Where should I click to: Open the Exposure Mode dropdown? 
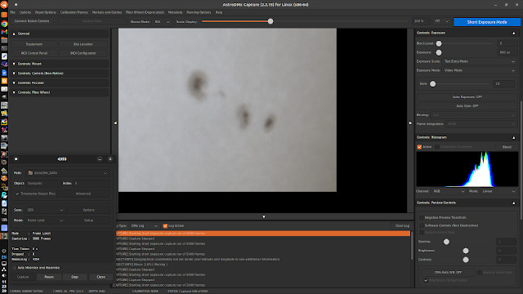[x=480, y=70]
